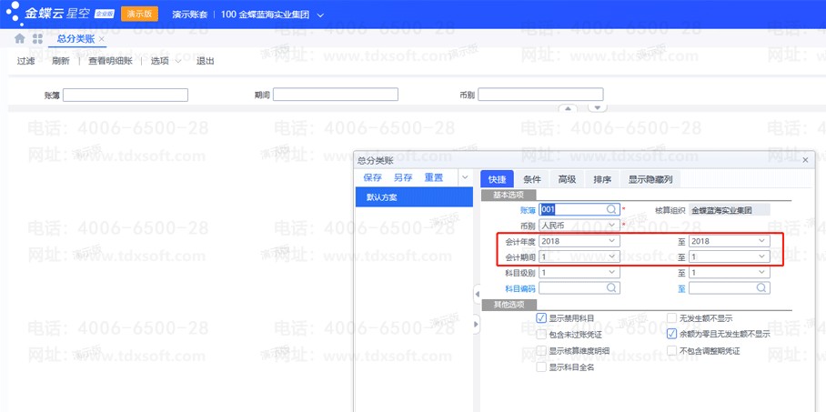Check the 包含未过账凭证 option
Viewport: 826px width, 412px height.
coord(542,334)
